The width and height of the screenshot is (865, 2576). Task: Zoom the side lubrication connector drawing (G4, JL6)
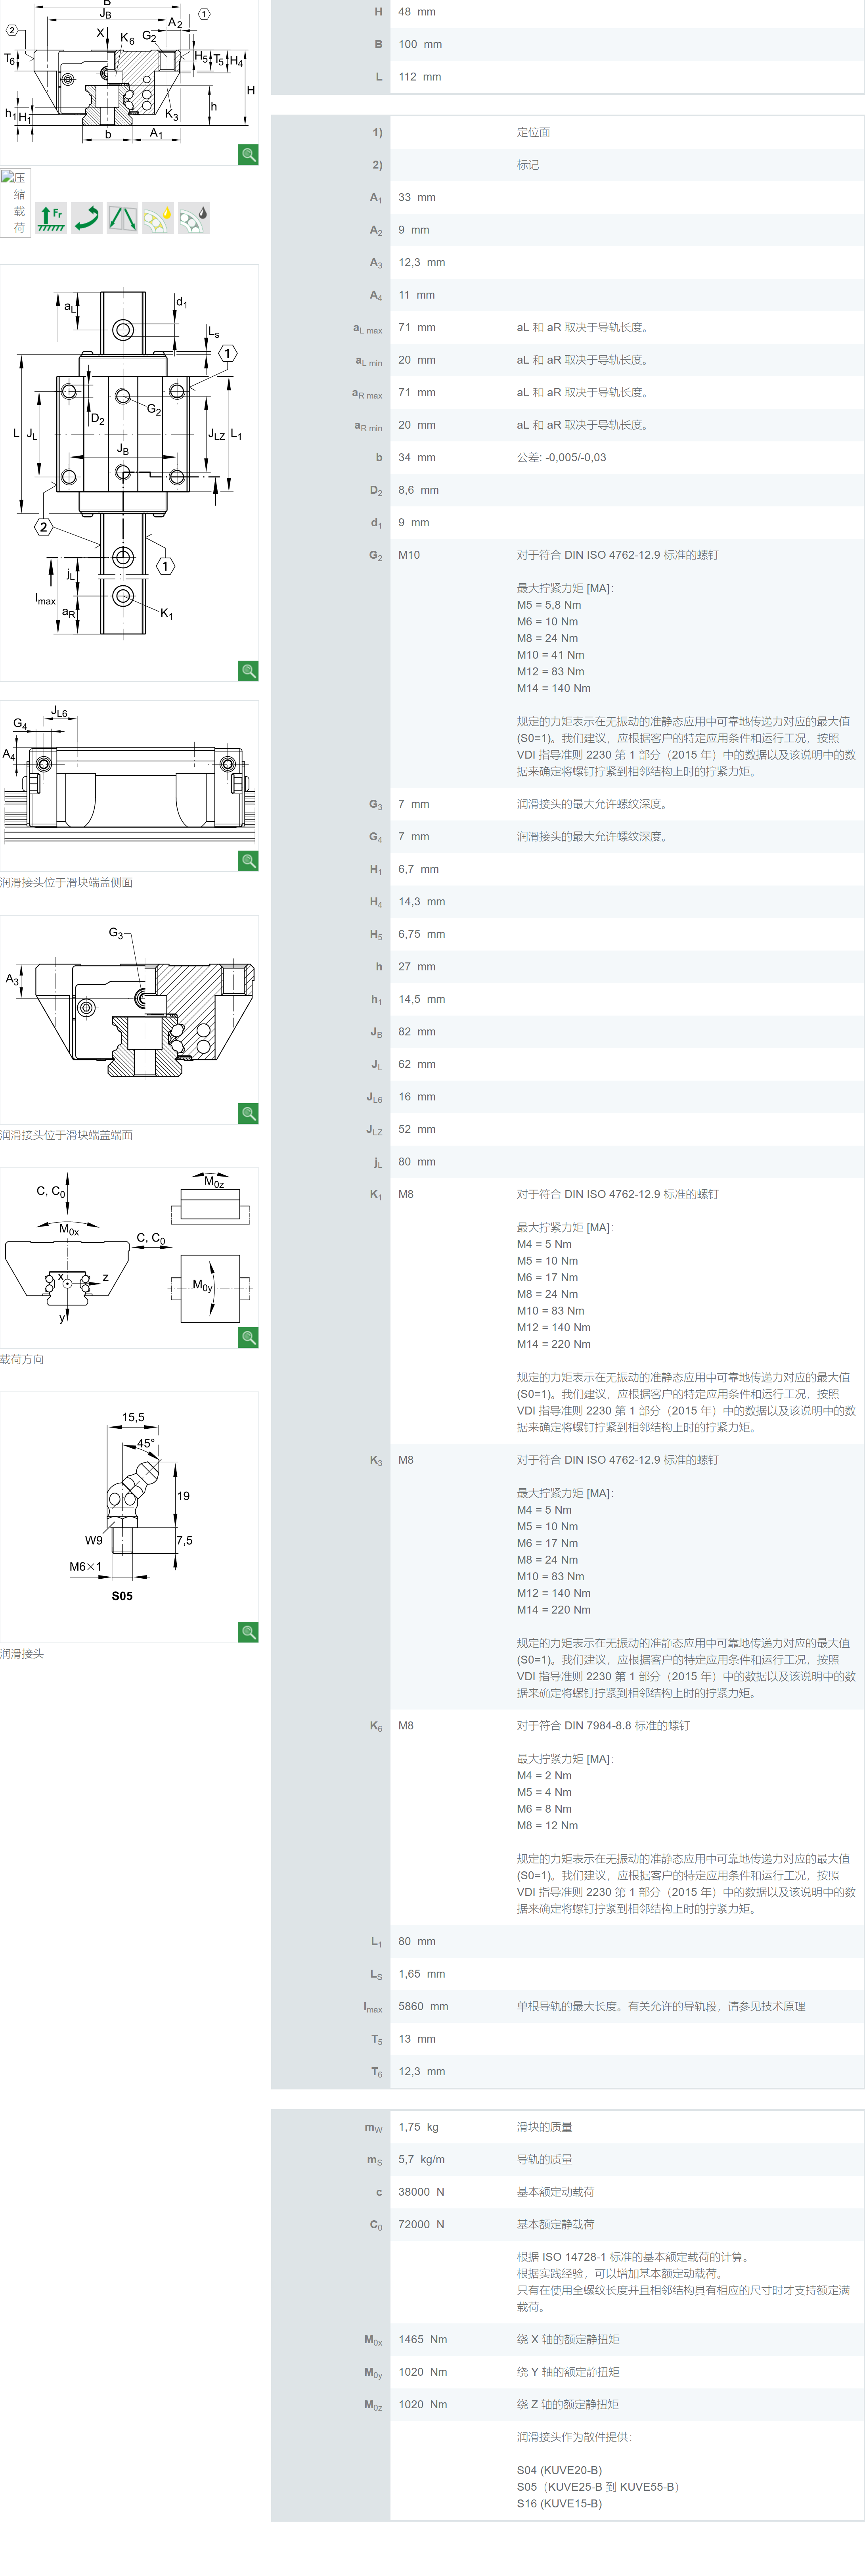click(248, 861)
